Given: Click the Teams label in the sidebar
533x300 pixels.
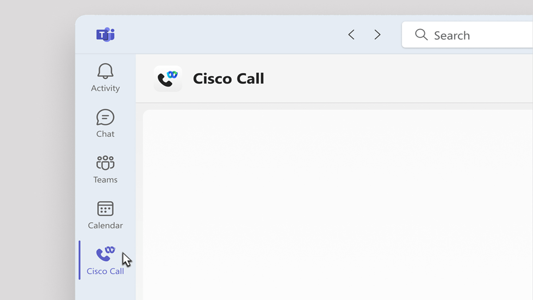Looking at the screenshot, I should [x=105, y=180].
